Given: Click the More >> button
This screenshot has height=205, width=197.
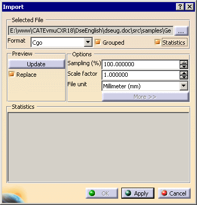Looking at the screenshot, I should pyautogui.click(x=146, y=97).
